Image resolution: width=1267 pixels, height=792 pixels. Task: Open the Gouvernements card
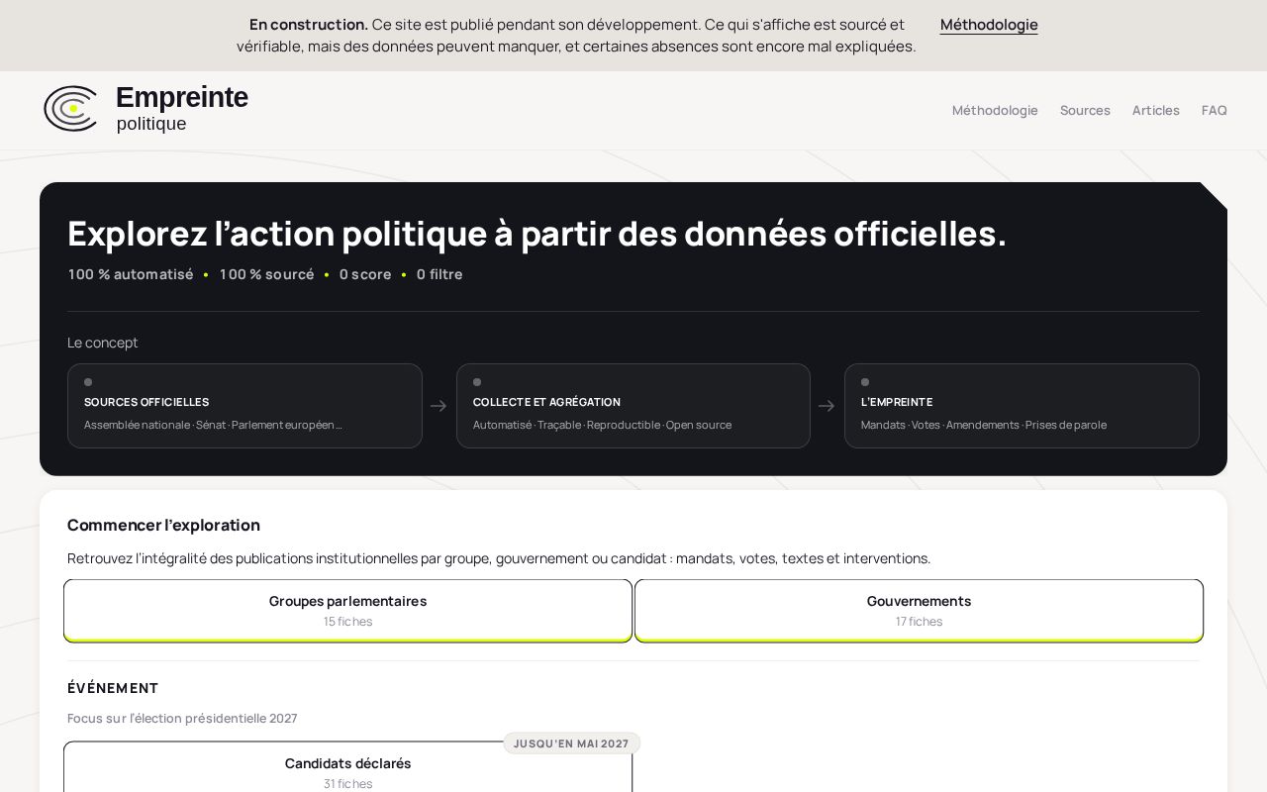[919, 611]
